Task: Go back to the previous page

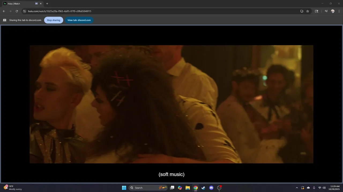Action: pos(4,11)
